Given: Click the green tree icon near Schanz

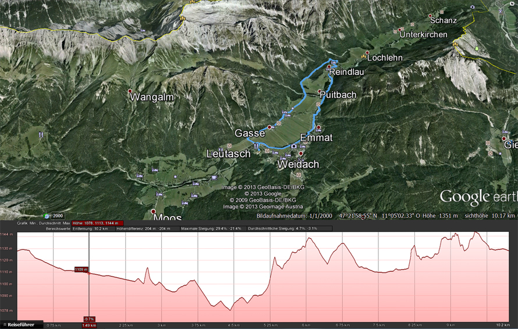Looking at the screenshot, I should click(476, 48).
